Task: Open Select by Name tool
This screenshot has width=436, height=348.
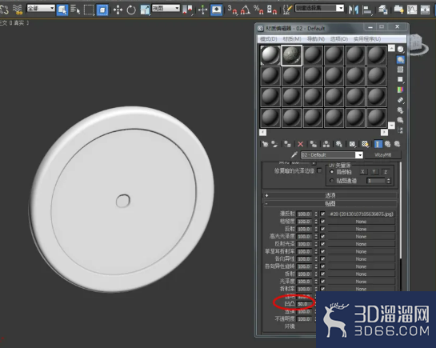Action: [75, 10]
